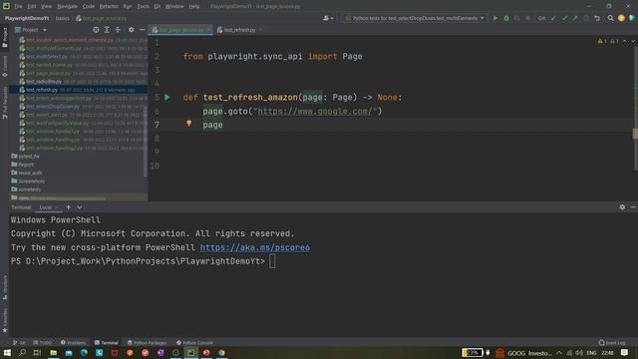Open the Edit menu

(32, 7)
